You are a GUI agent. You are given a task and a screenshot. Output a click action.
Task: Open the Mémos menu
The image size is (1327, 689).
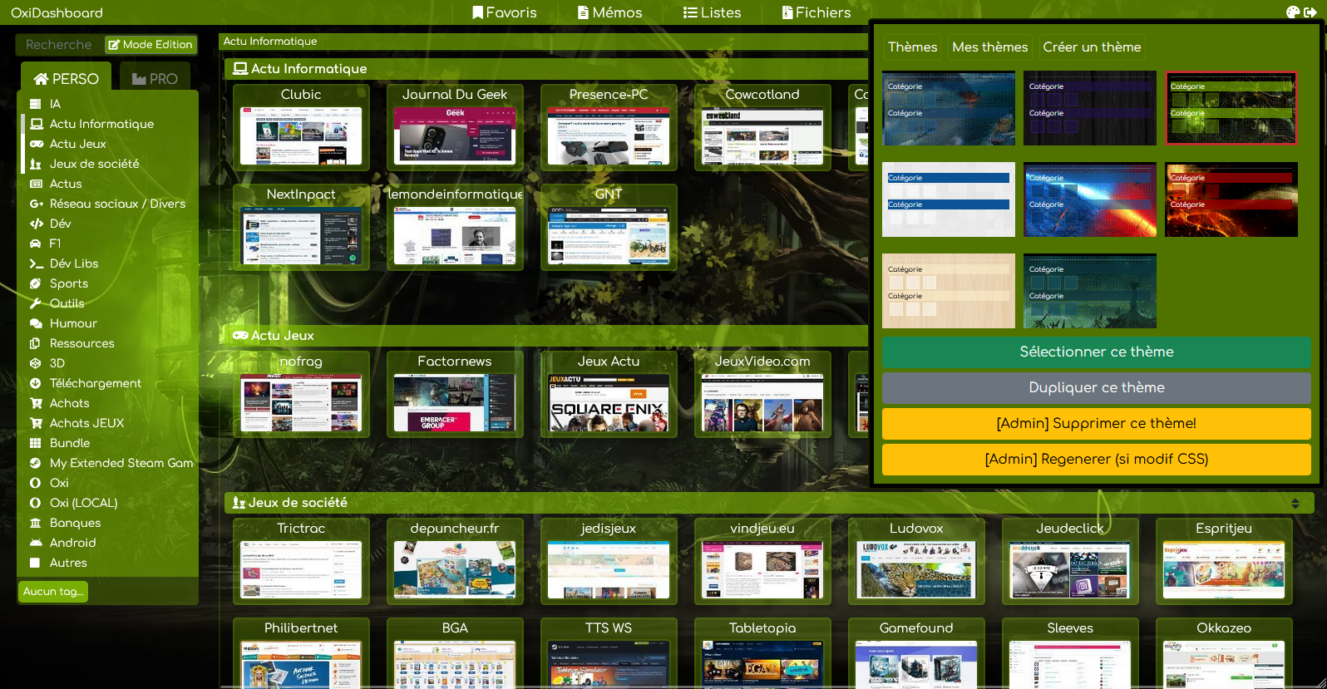click(610, 12)
